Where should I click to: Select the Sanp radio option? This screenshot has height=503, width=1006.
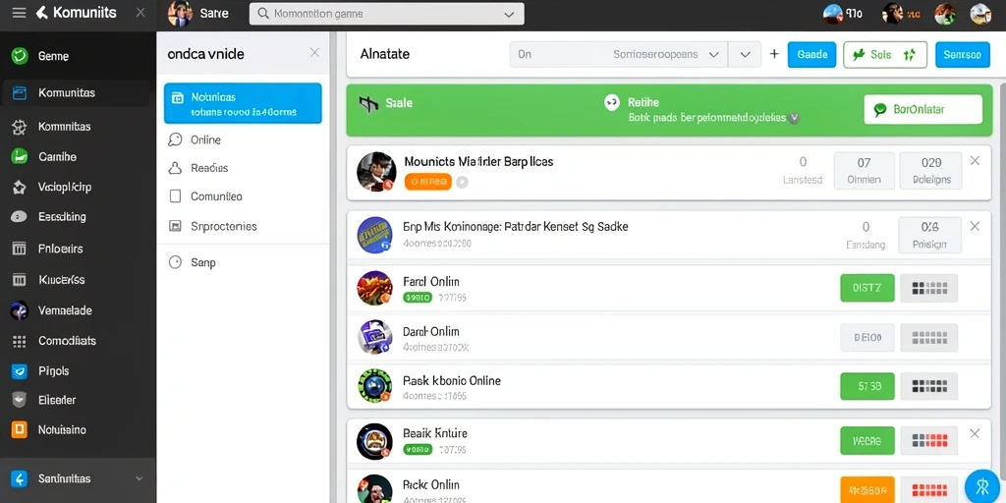click(x=175, y=261)
